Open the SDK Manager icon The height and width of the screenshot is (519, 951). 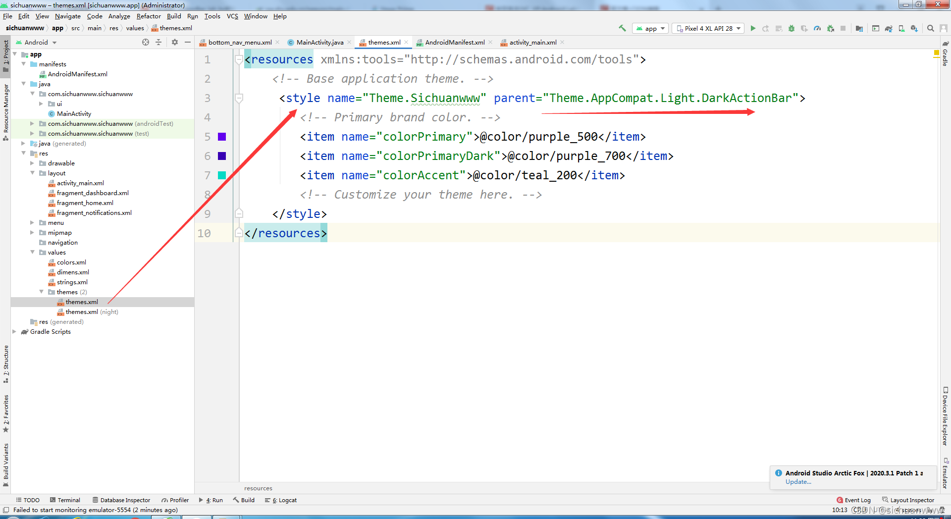pyautogui.click(x=915, y=29)
